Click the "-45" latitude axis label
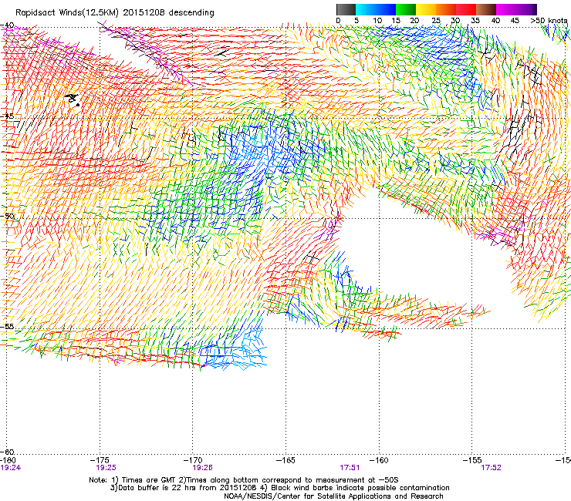 (7, 116)
